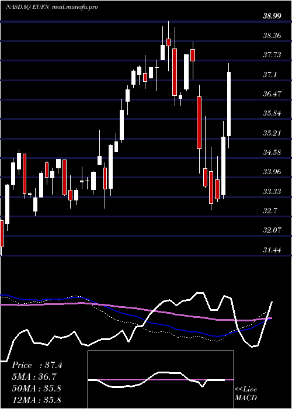Image resolution: width=292 pixels, height=409 pixels.
Task: Click the 36.47 price axis label
Action: pyautogui.click(x=272, y=94)
